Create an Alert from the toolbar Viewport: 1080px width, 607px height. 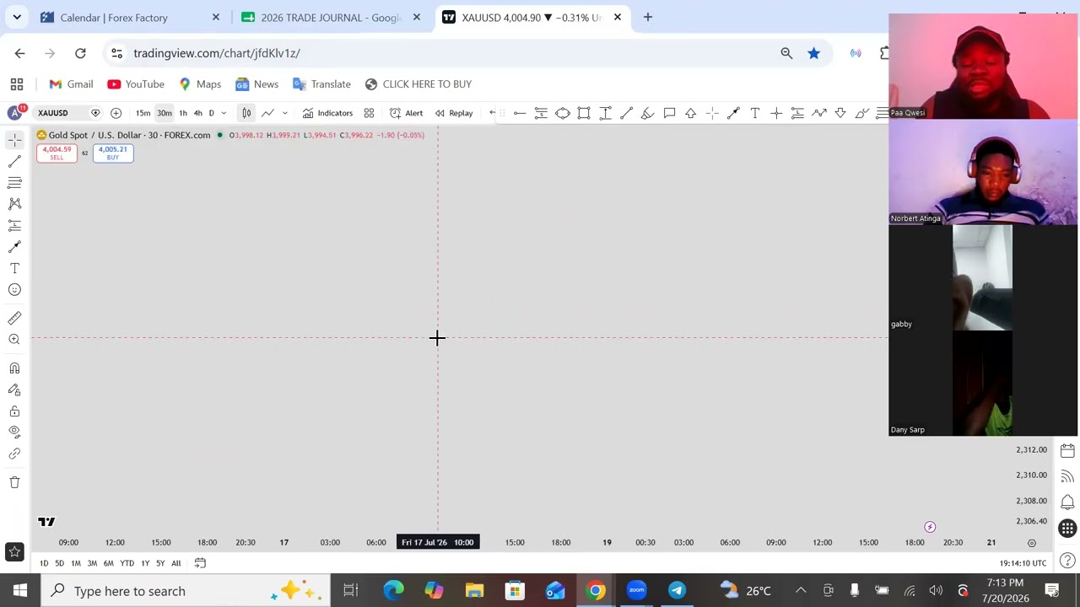pos(406,113)
